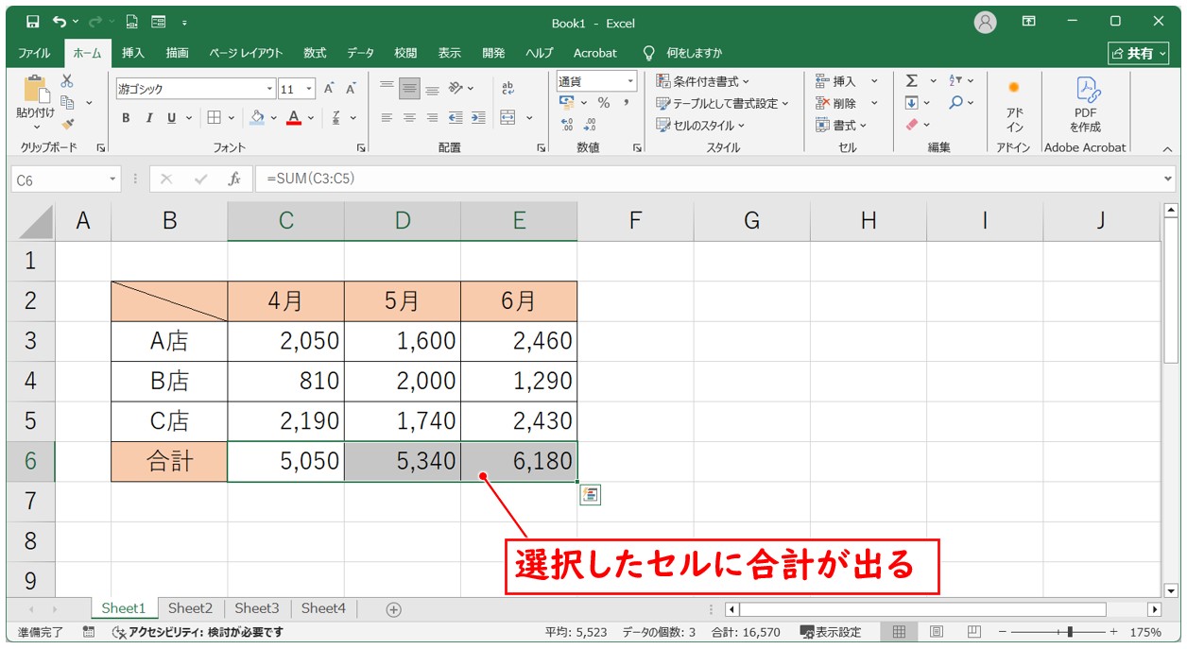Click the 共有 share button
Viewport: 1187px width, 649px height.
point(1138,53)
